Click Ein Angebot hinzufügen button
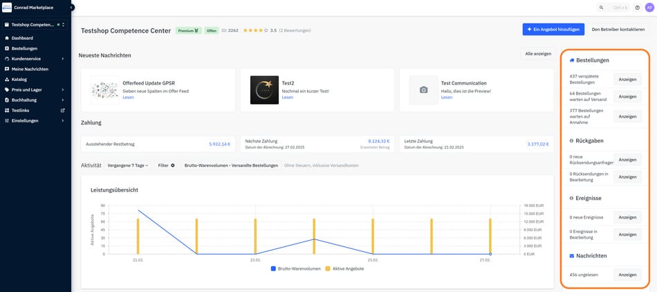Screen dimensions: 657x292 pyautogui.click(x=553, y=29)
